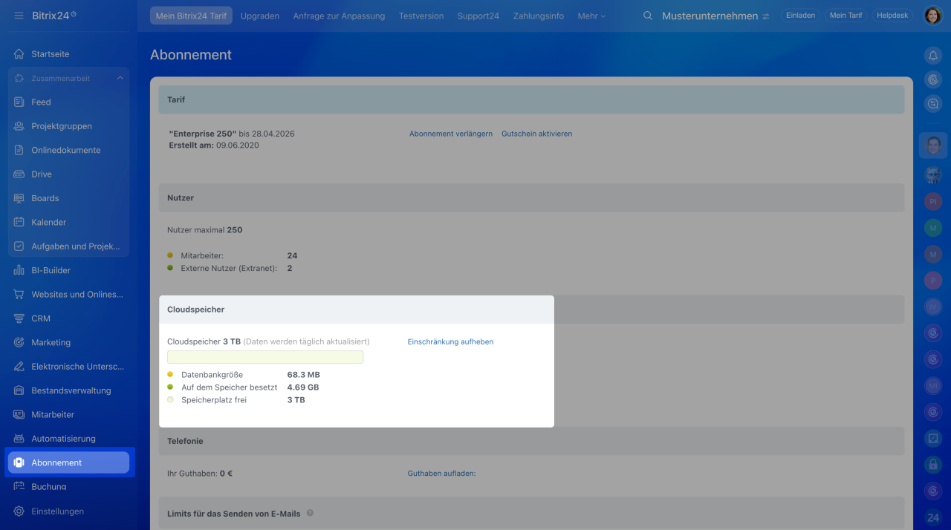Collapse the Zusammenarbeit section

click(120, 79)
